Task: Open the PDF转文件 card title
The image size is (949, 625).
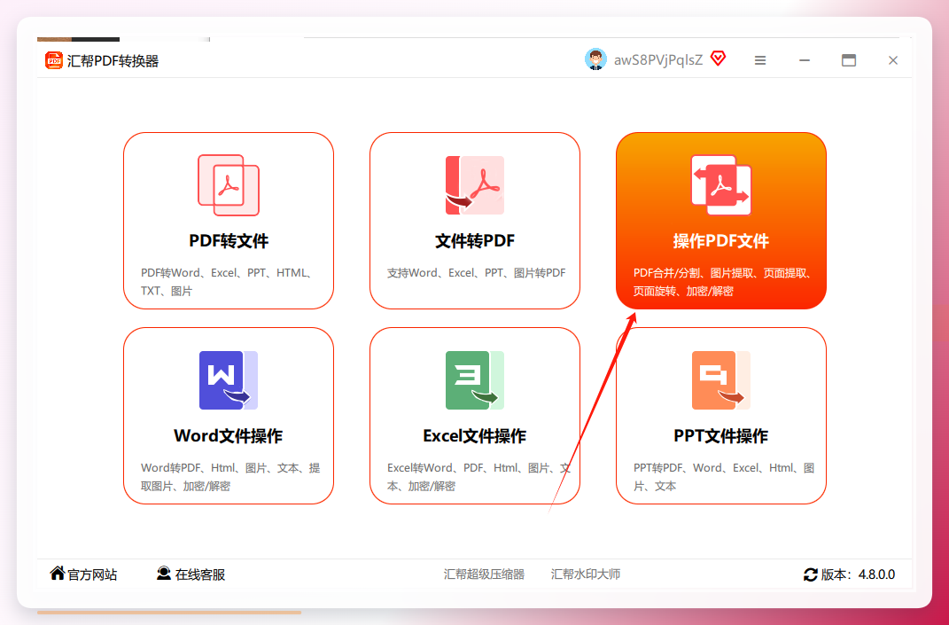Action: [229, 241]
